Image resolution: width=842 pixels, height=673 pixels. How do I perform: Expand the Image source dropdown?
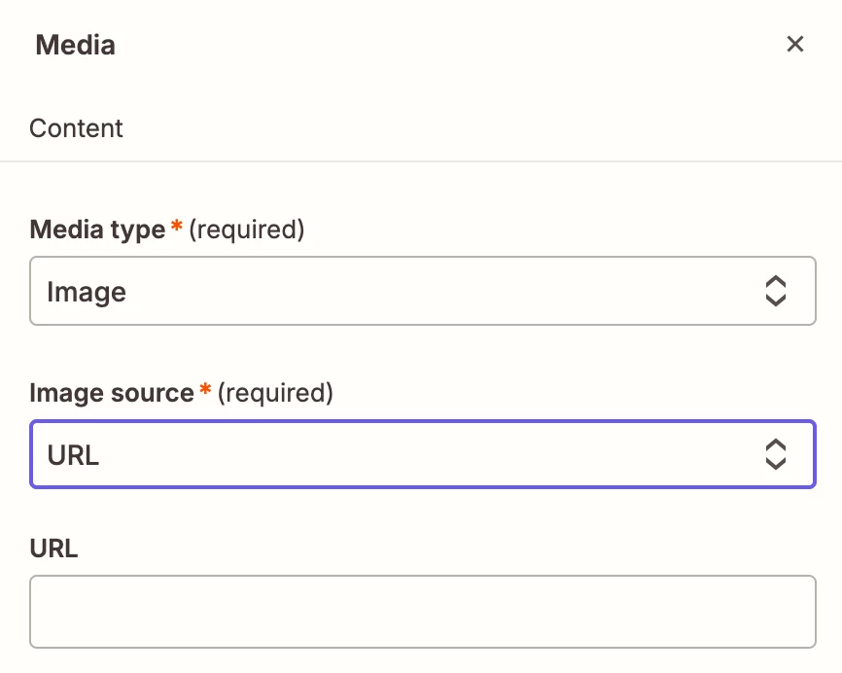tap(422, 454)
